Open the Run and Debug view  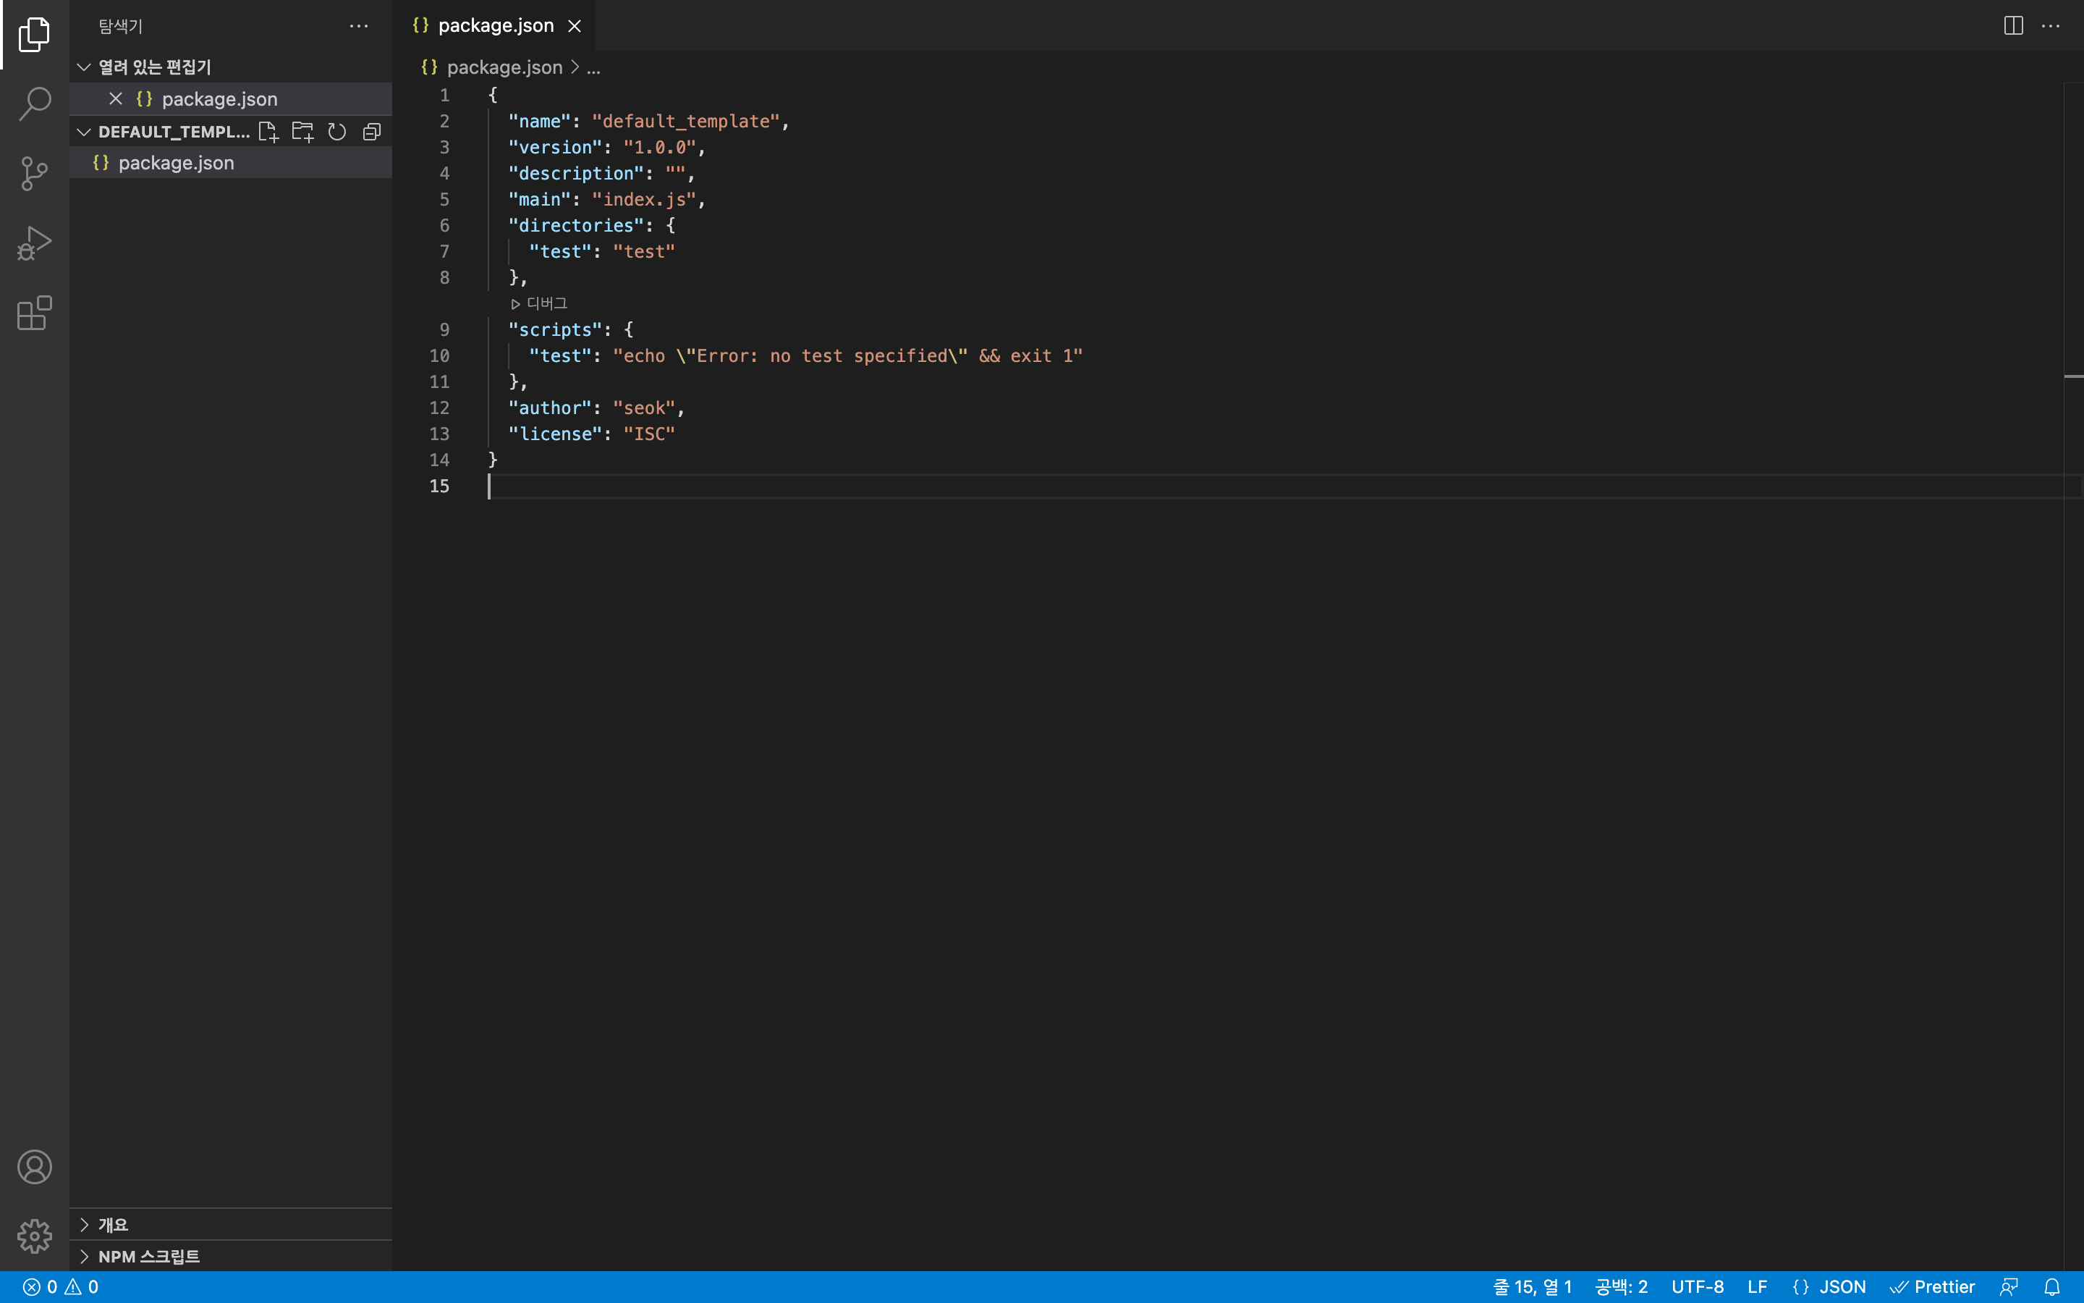pyautogui.click(x=35, y=243)
